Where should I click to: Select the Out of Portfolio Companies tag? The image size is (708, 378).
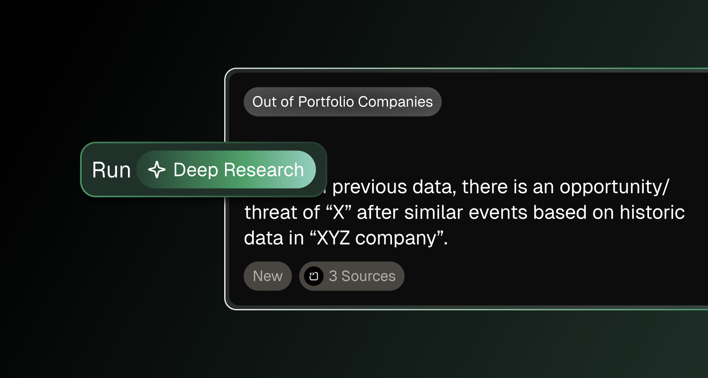(342, 102)
